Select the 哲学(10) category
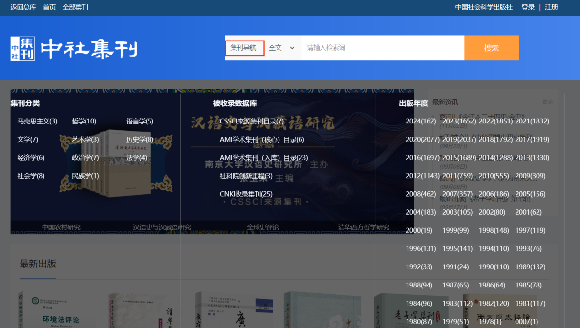 point(84,121)
